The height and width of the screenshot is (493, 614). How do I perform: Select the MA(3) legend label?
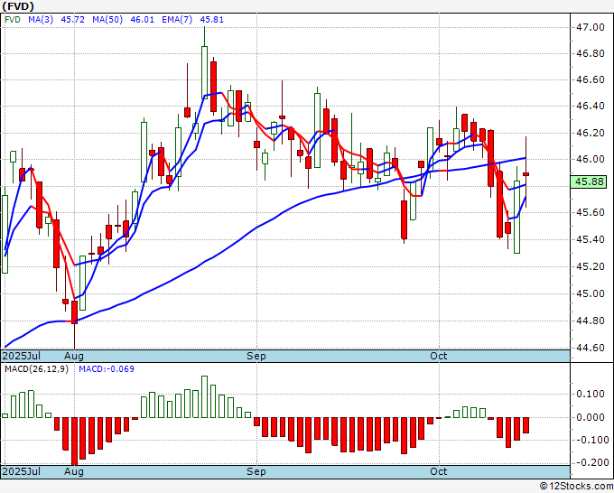[41, 20]
